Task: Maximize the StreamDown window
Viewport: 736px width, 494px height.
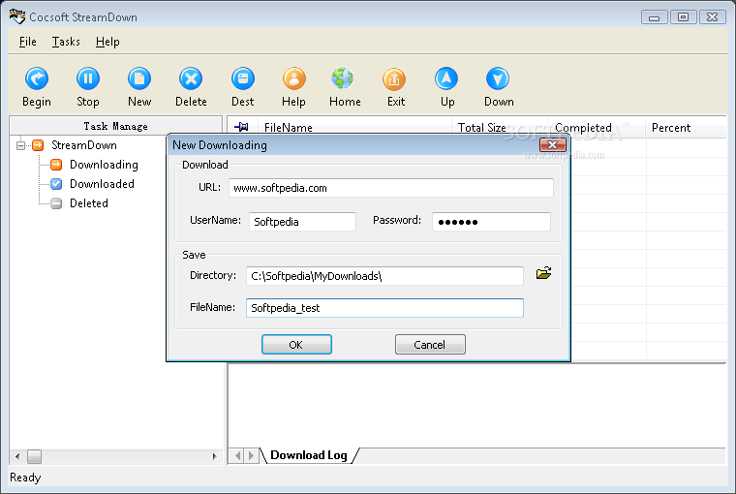Action: [x=684, y=17]
